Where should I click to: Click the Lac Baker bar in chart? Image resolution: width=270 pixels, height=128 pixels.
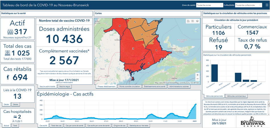click(x=246, y=81)
